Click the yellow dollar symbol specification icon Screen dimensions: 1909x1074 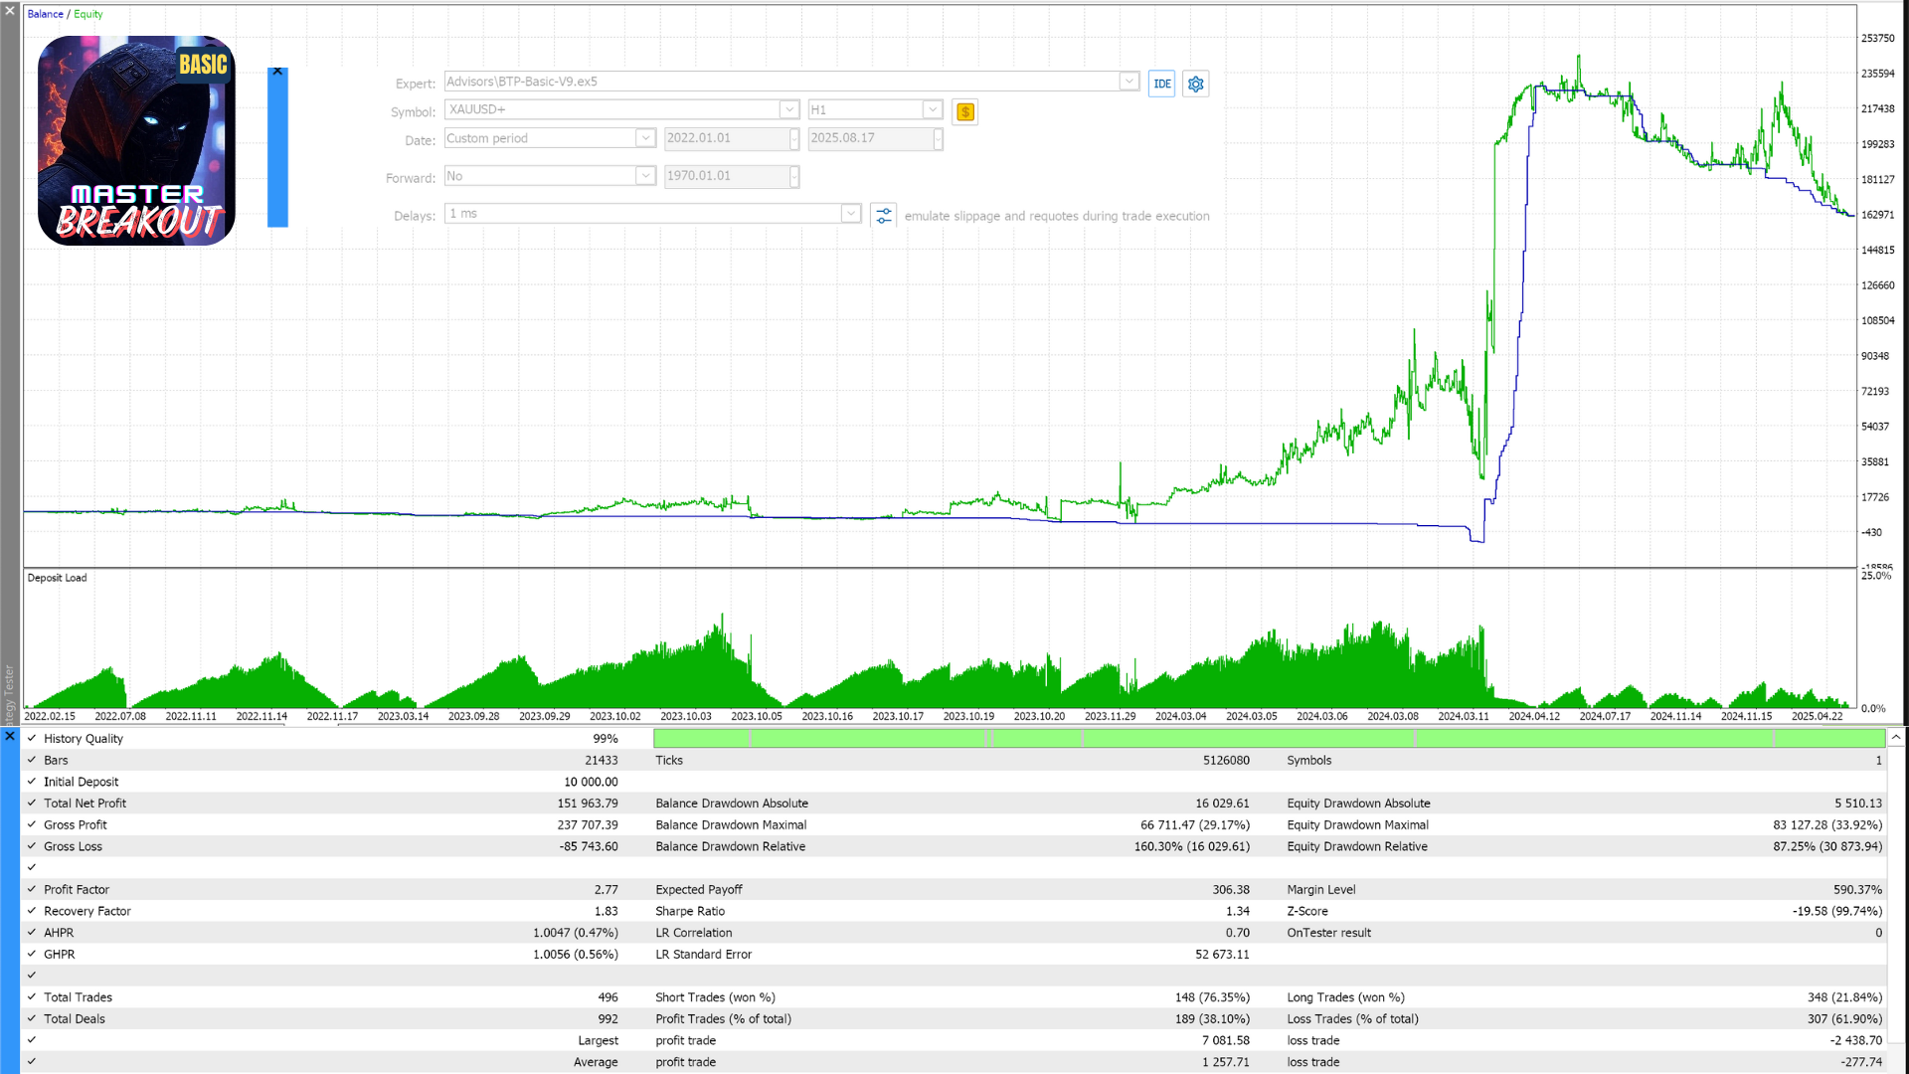pyautogui.click(x=964, y=111)
